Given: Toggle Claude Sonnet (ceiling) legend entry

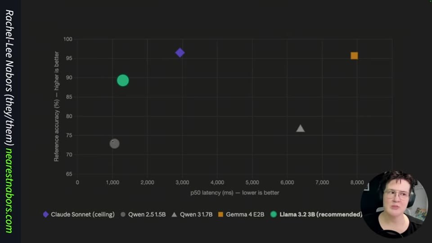Looking at the screenshot, I should (x=79, y=214).
